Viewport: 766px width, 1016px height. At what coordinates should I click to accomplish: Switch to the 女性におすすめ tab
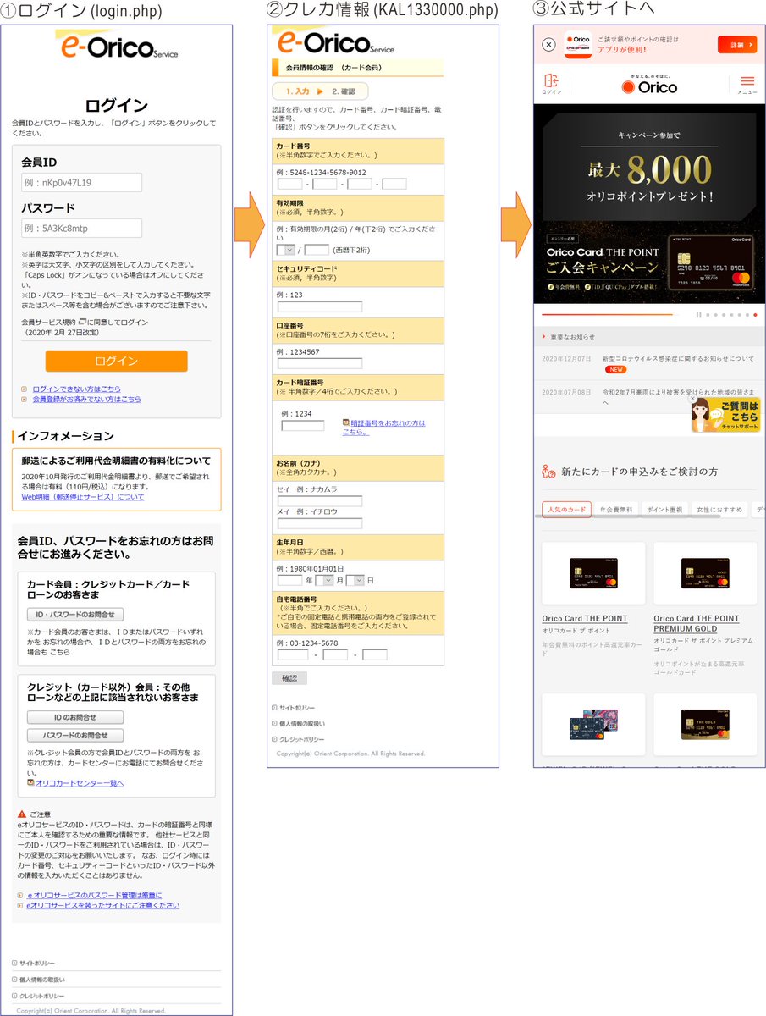click(x=719, y=510)
